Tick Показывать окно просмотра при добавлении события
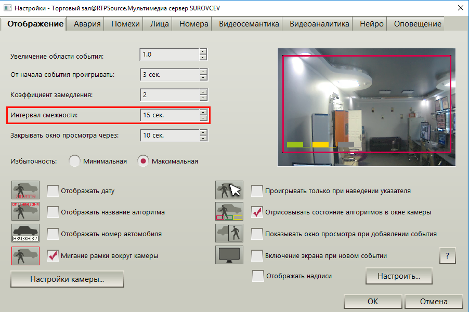 pyautogui.click(x=257, y=234)
